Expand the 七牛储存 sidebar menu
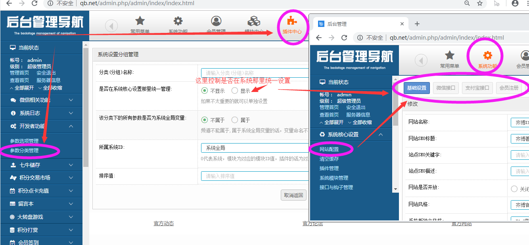This screenshot has width=529, height=245. [x=41, y=165]
